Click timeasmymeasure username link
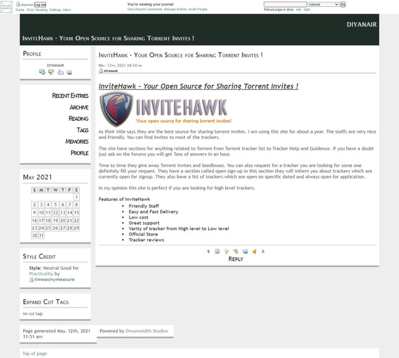The width and height of the screenshot is (399, 358). (x=54, y=279)
